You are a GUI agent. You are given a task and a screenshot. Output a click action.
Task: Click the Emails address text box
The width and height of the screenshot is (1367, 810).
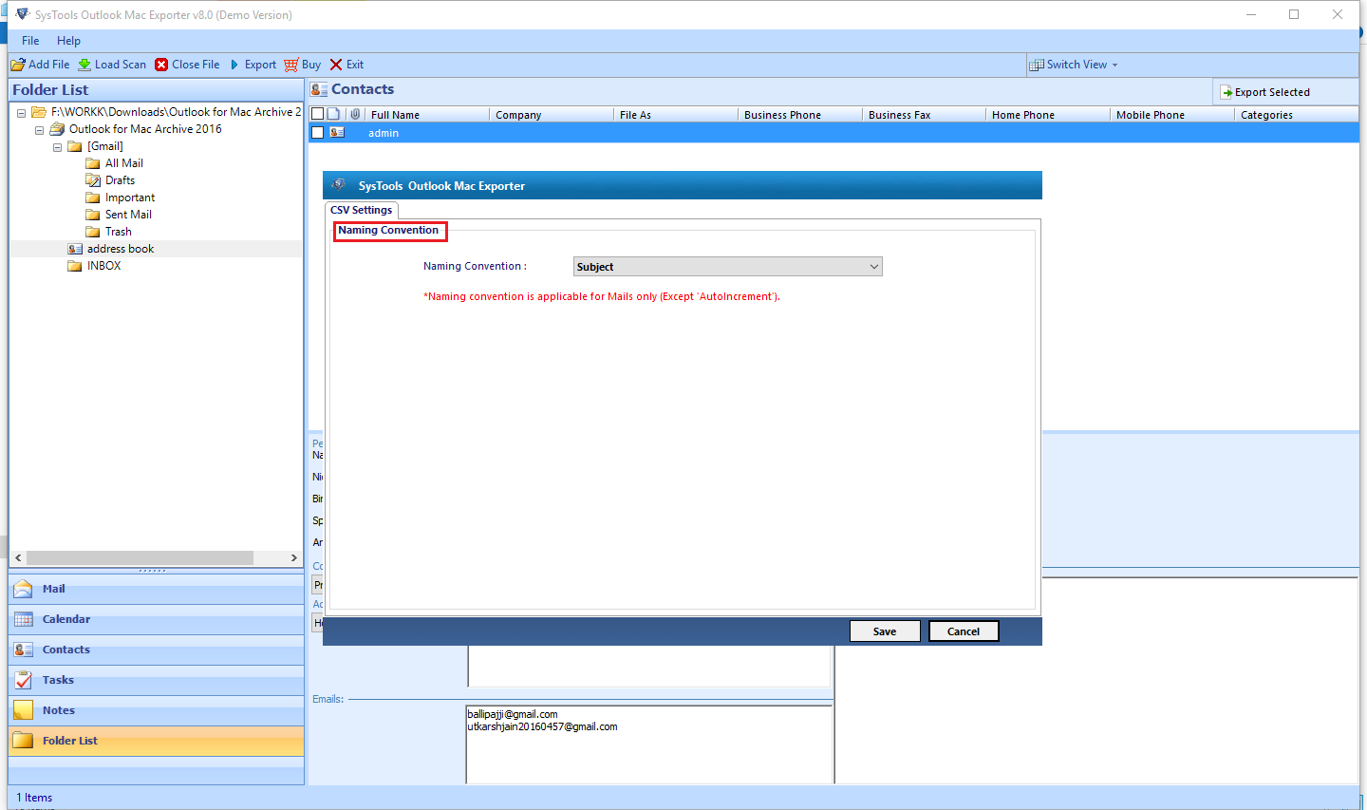click(649, 744)
